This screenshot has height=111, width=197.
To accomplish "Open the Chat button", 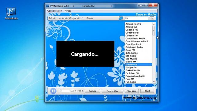I will (147, 91).
